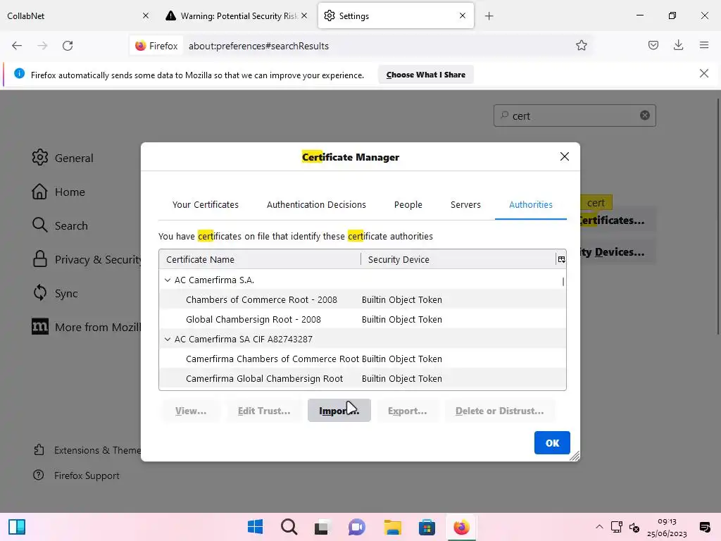Click the Edit Trust... button
The width and height of the screenshot is (721, 541).
point(264,411)
